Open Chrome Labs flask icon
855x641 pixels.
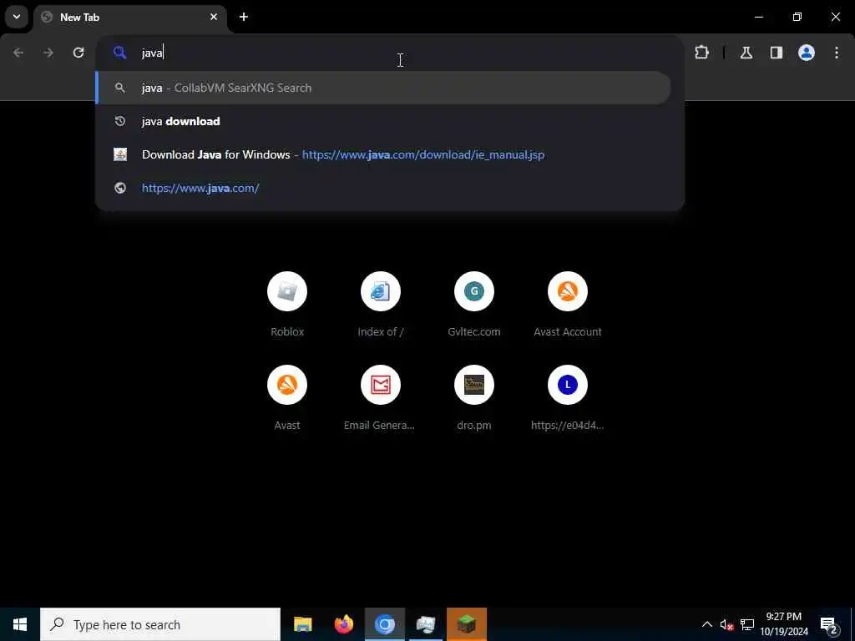(x=746, y=53)
